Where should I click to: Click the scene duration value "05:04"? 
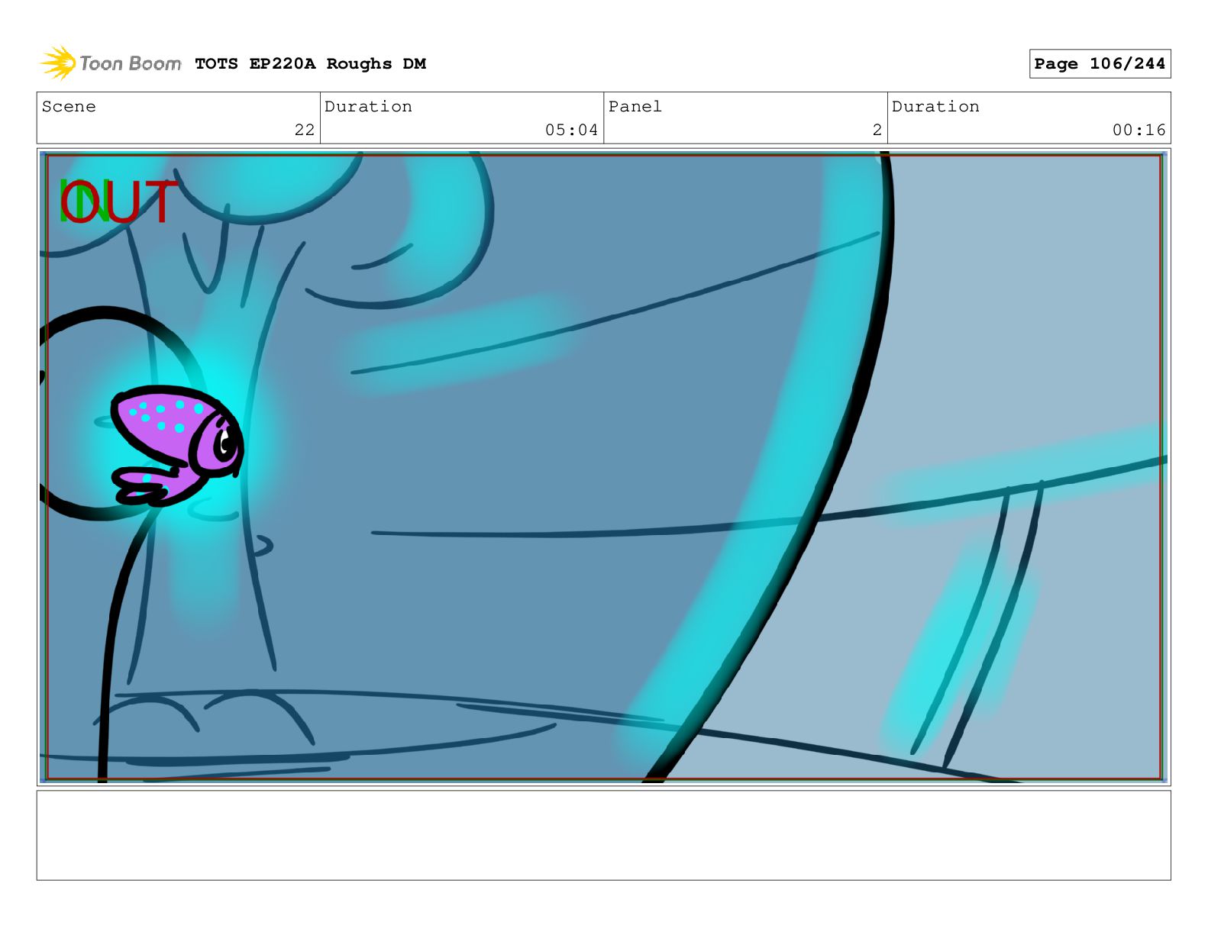[571, 131]
